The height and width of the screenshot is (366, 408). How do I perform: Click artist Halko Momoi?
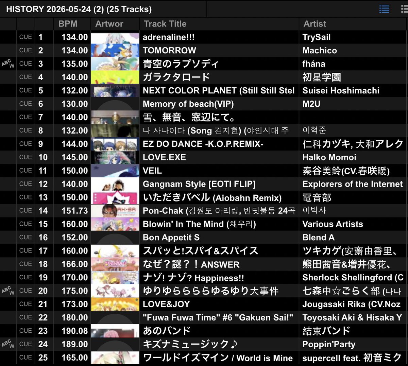point(329,157)
